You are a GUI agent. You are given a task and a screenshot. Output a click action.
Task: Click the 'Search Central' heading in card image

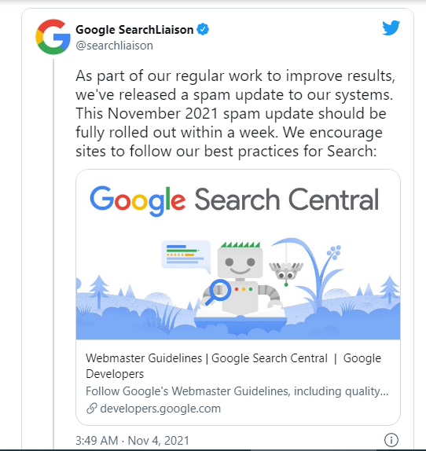click(x=287, y=200)
